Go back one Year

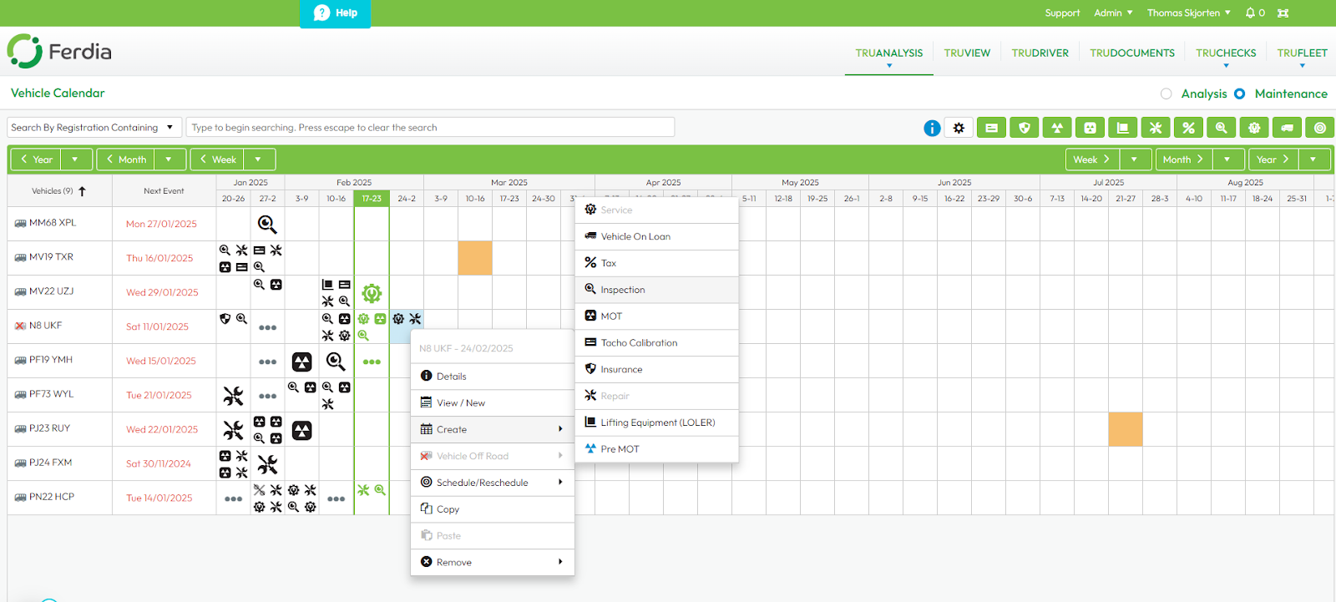click(x=36, y=159)
